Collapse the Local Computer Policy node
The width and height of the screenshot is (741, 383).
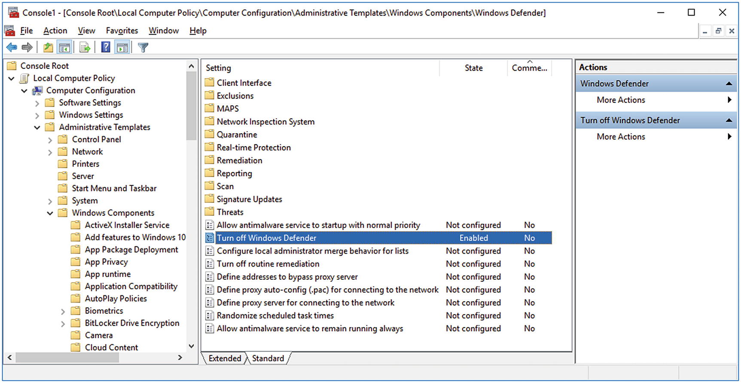click(x=12, y=79)
